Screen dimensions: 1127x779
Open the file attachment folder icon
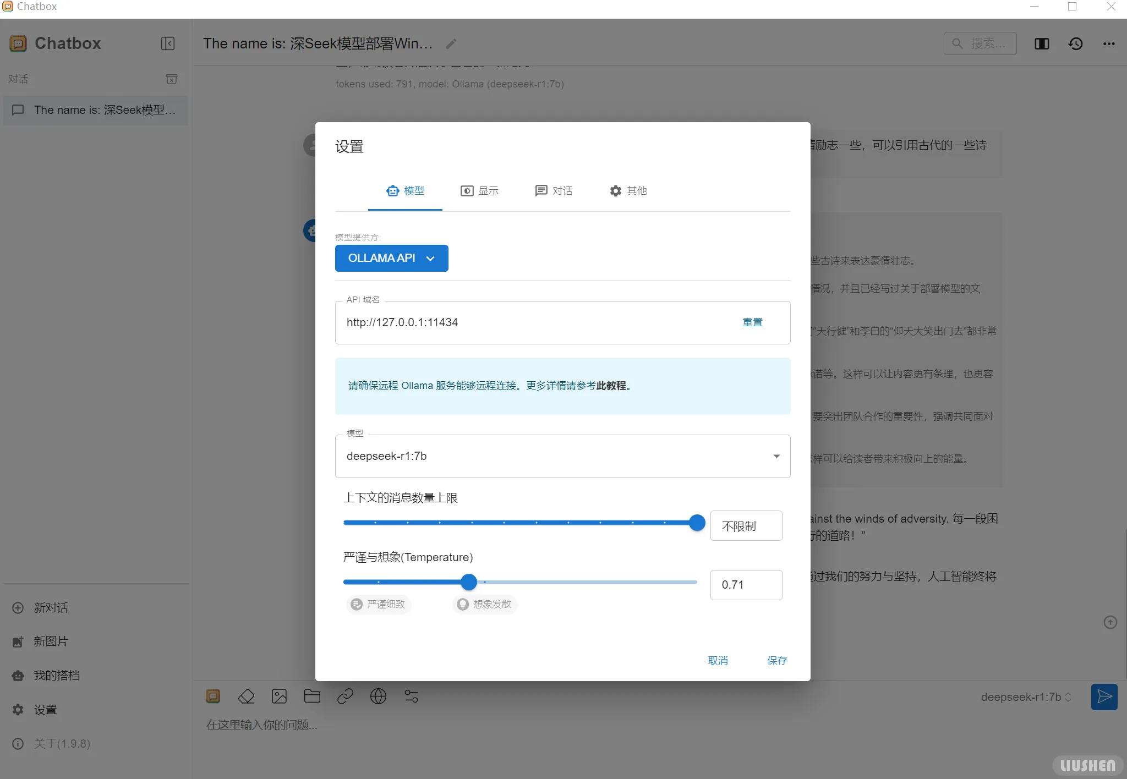click(x=312, y=696)
